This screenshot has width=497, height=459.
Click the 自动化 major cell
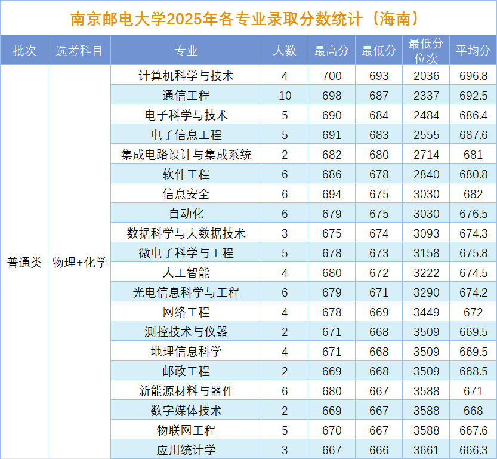click(186, 213)
